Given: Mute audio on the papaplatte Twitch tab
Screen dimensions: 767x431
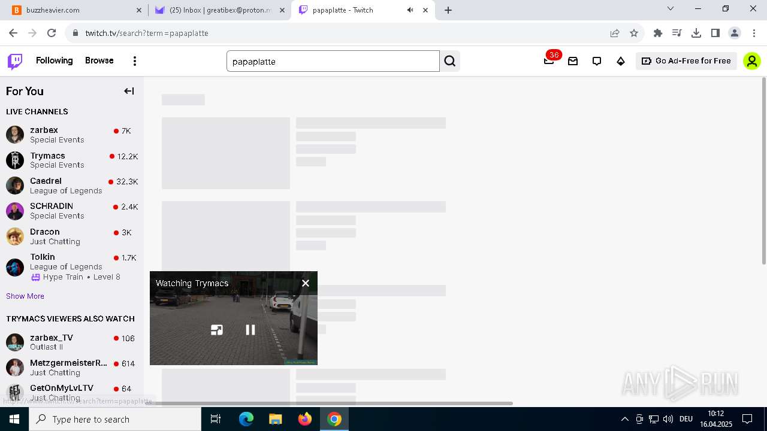Looking at the screenshot, I should coord(410,10).
